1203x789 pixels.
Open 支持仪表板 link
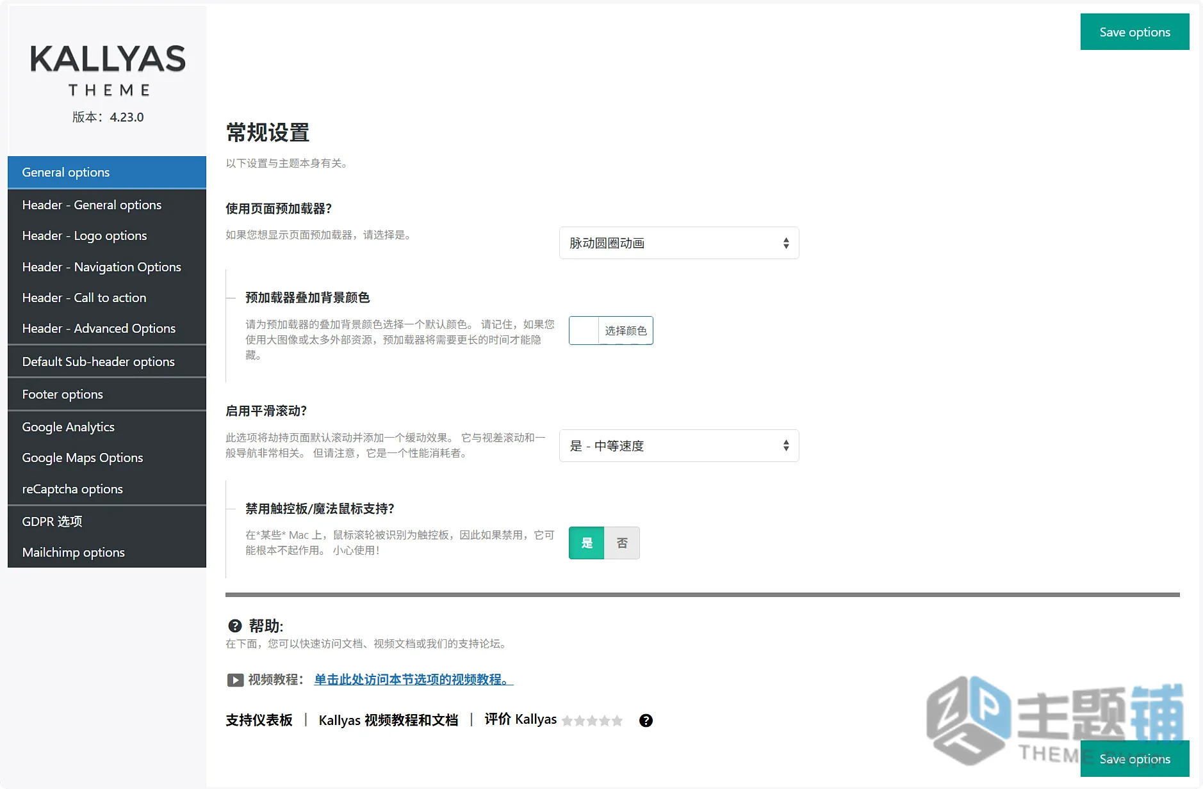pyautogui.click(x=259, y=721)
